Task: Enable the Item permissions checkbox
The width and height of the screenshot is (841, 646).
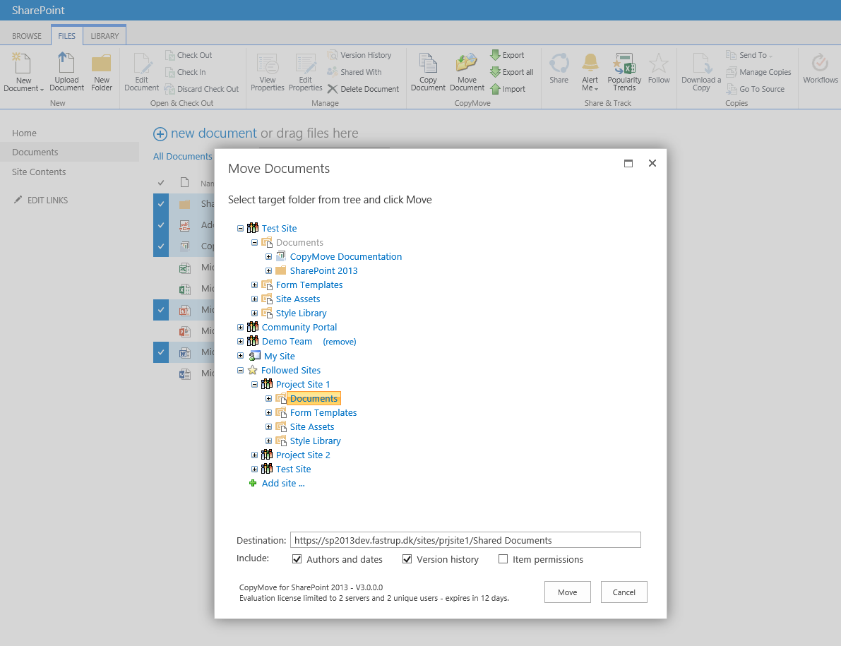Action: 503,559
